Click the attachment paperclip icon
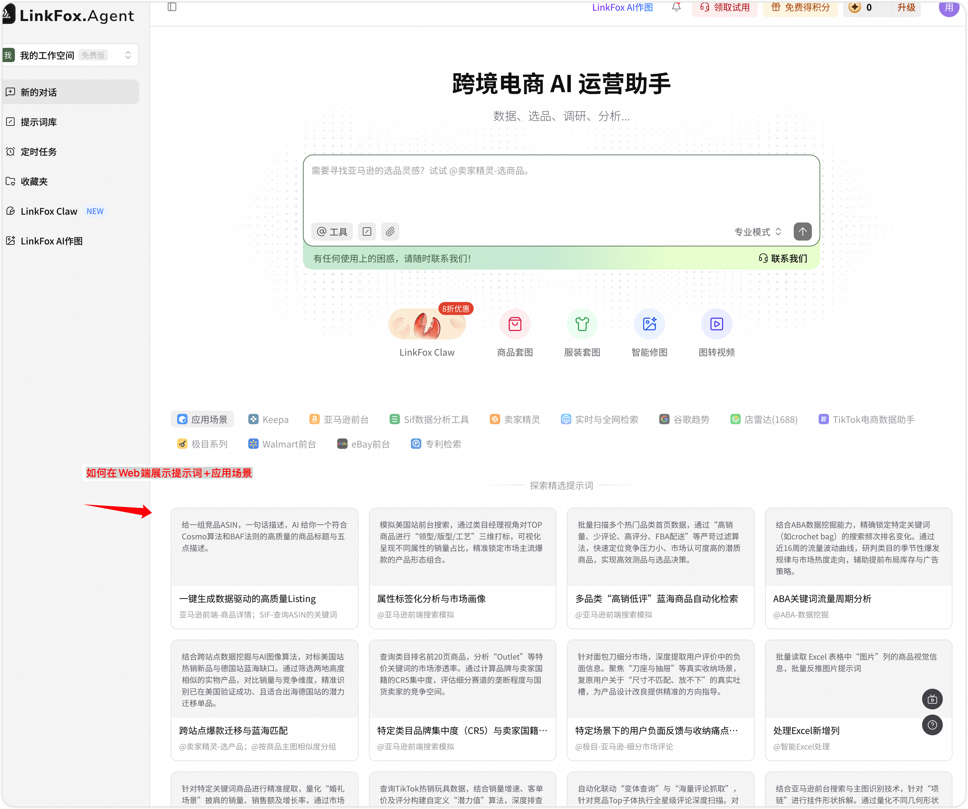968x809 pixels. coord(390,232)
